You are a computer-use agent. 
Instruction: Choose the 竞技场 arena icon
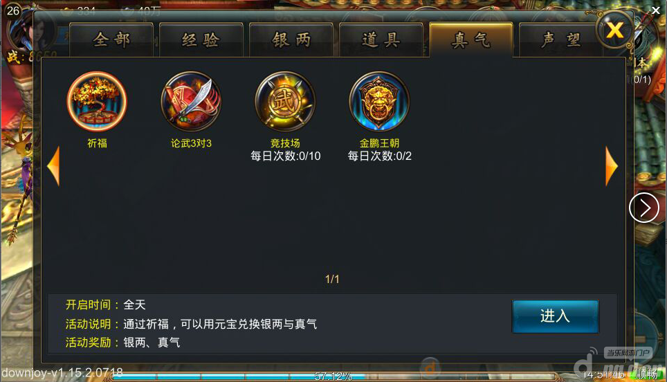[285, 101]
